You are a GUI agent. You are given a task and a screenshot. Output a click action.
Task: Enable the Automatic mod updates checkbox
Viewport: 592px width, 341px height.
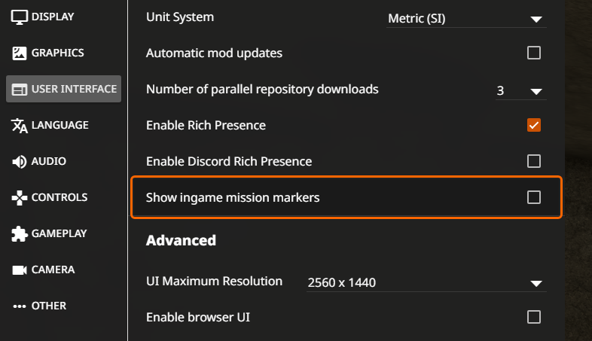click(534, 53)
